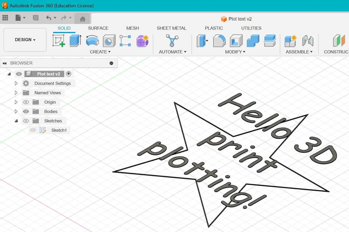Select the Shell tool
This screenshot has width=349, height=232.
[236, 41]
